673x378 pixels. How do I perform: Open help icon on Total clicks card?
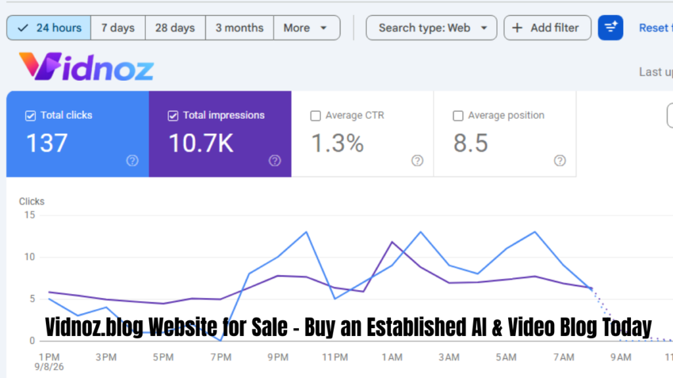[x=132, y=161]
